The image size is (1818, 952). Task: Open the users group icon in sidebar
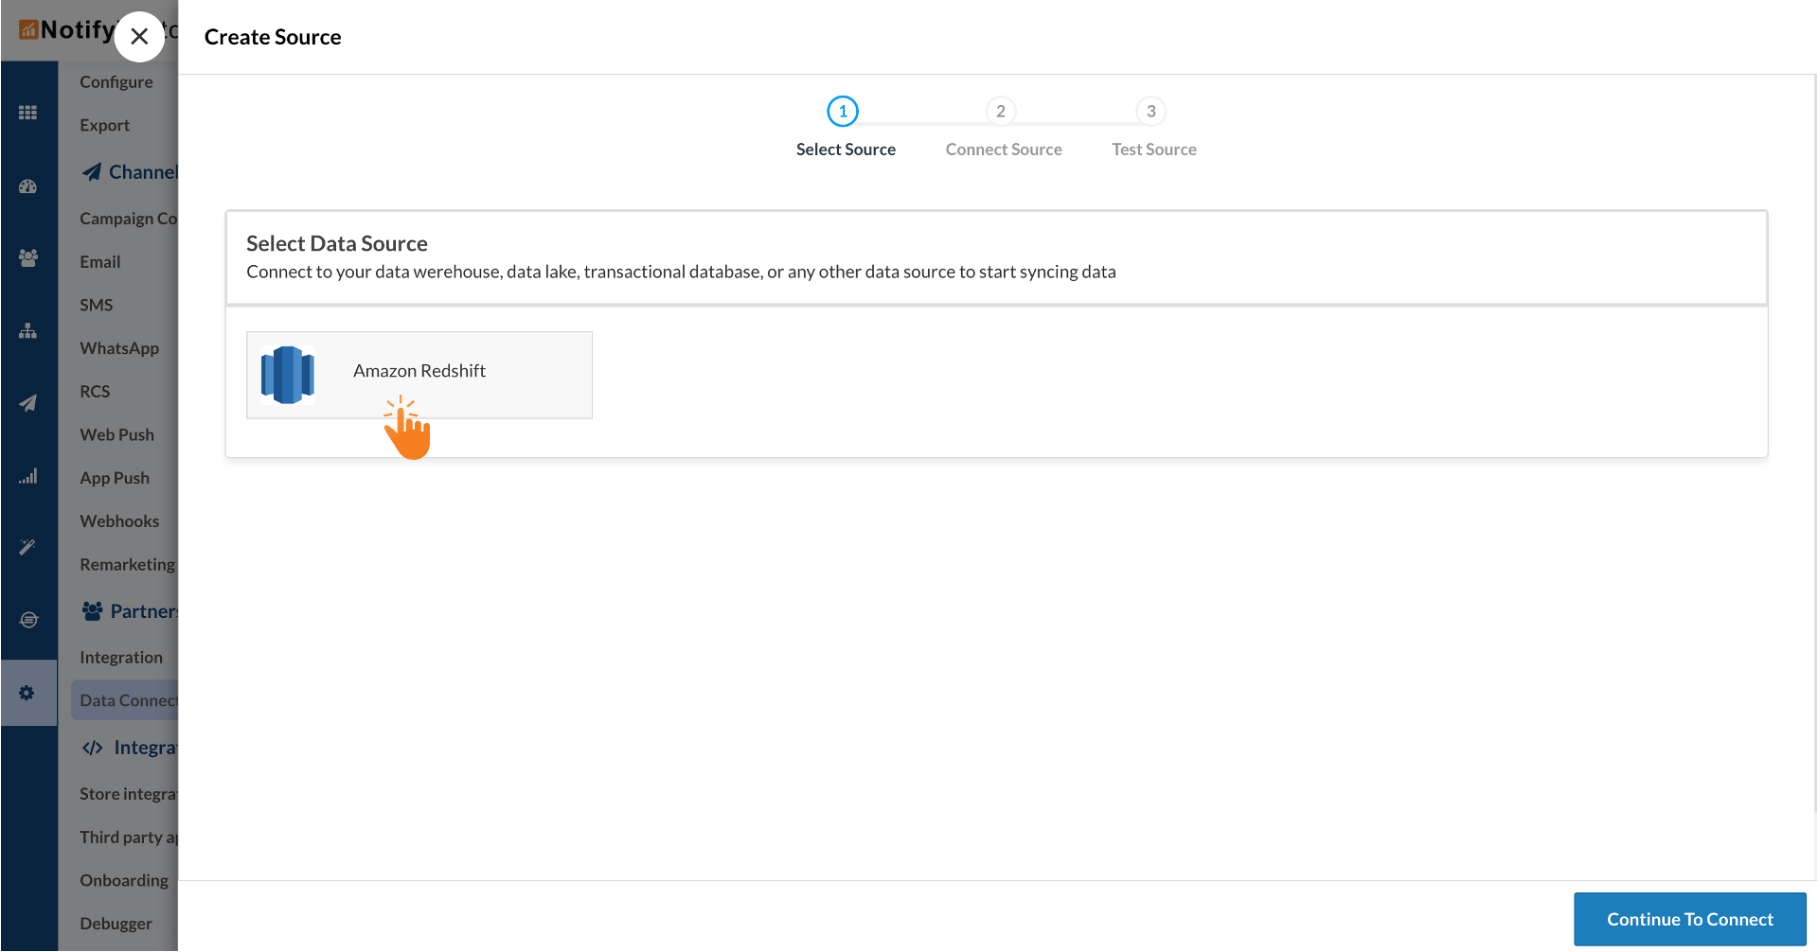[28, 257]
